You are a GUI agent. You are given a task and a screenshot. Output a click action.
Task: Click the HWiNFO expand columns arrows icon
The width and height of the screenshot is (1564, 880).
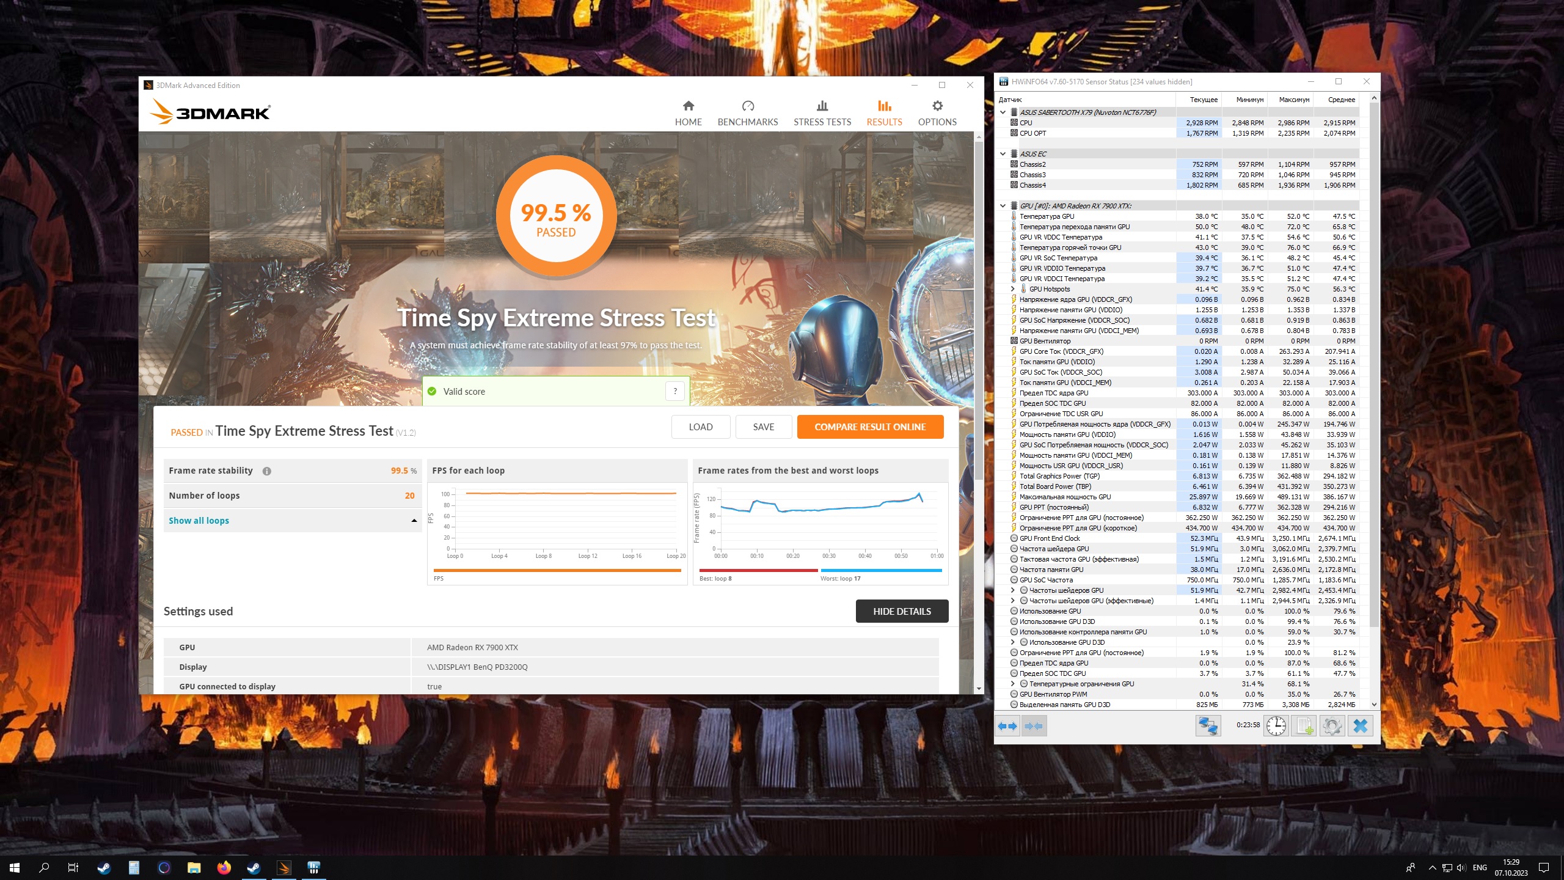(1007, 726)
